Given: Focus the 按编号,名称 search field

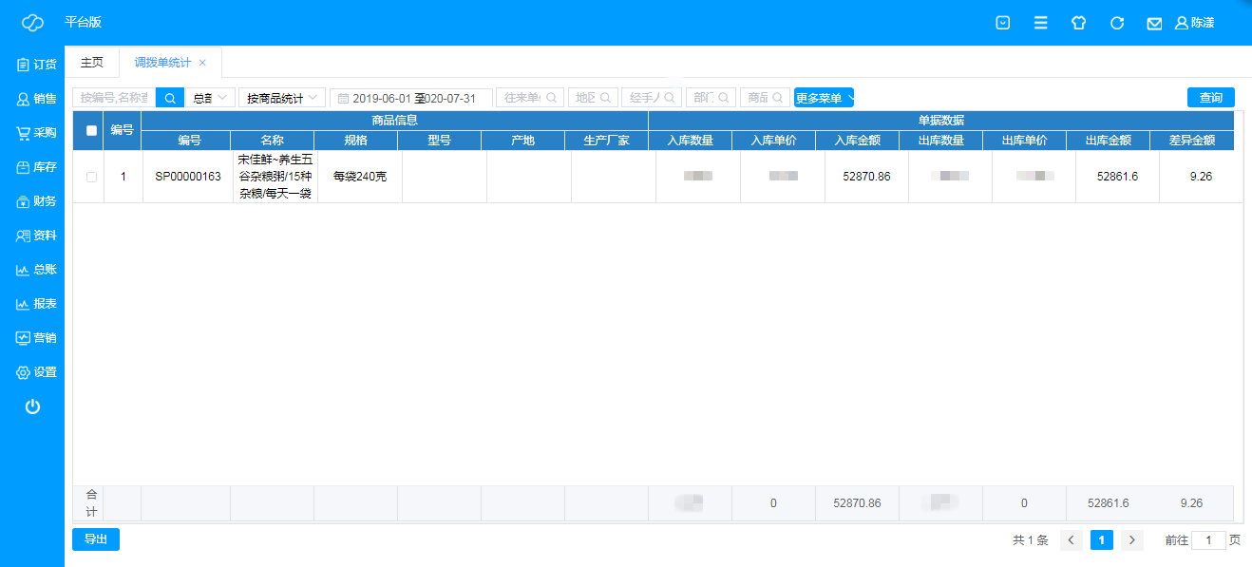Looking at the screenshot, I should pyautogui.click(x=114, y=98).
